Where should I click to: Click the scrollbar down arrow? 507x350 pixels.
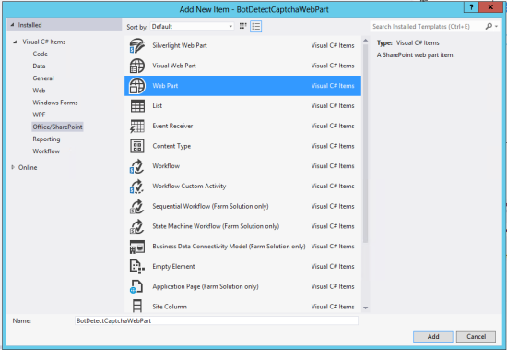(365, 308)
